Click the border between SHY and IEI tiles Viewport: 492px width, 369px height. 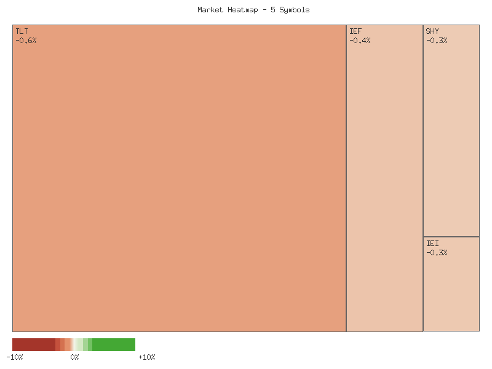click(x=451, y=236)
